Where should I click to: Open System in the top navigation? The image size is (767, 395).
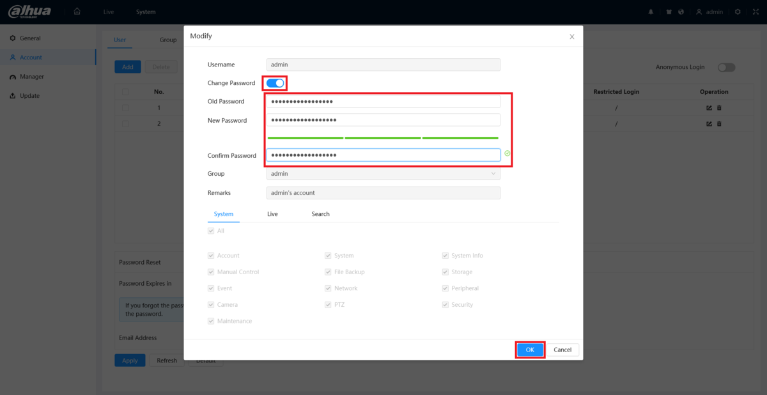[x=146, y=12]
